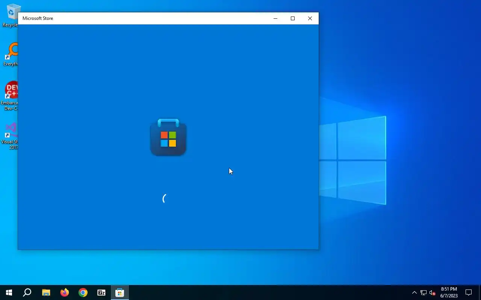This screenshot has width=481, height=300.
Task: Open the Action Center notifications
Action: click(x=469, y=292)
